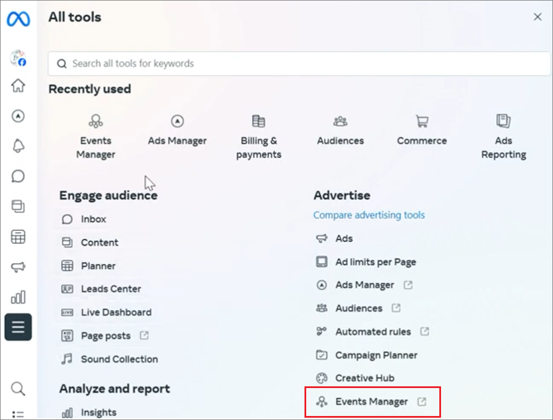Click the Meta logo icon
The image size is (553, 420).
coord(18,19)
